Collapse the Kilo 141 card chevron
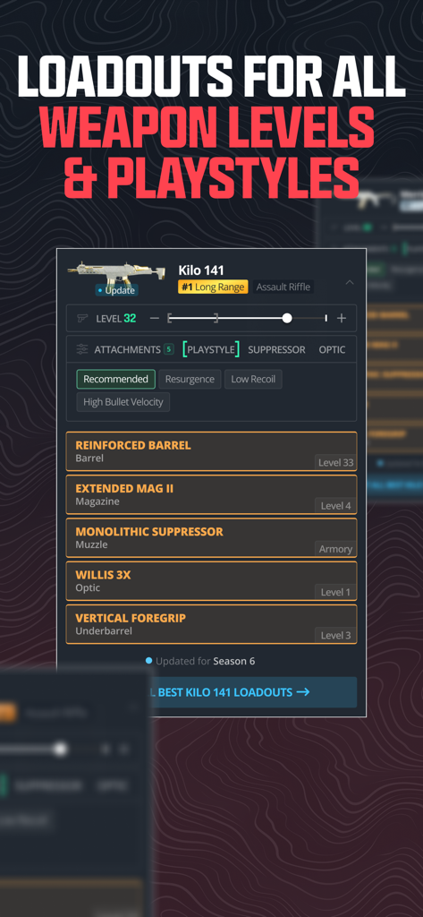423x917 pixels. (x=350, y=282)
